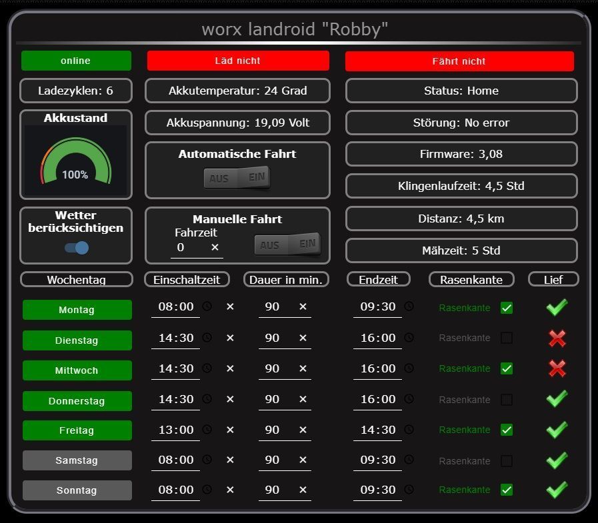Clear the Freitag duration with its X icon
The width and height of the screenshot is (598, 523).
pyautogui.click(x=303, y=430)
